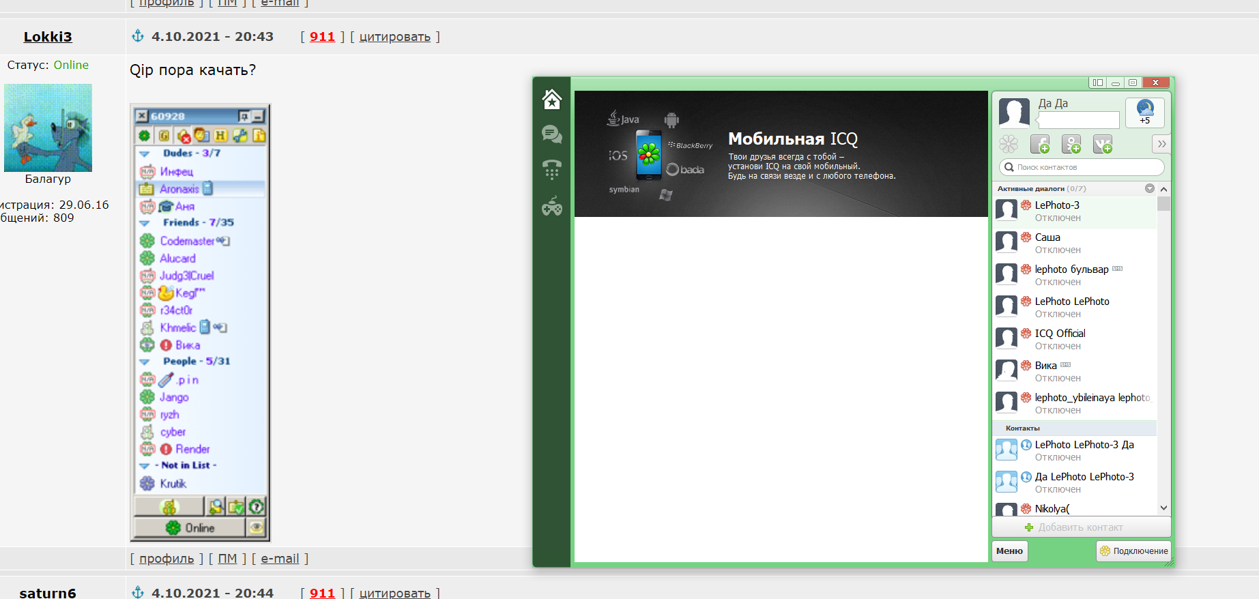Image resolution: width=1259 pixels, height=599 pixels.
Task: Collapse the Not in List group
Action: (x=144, y=466)
